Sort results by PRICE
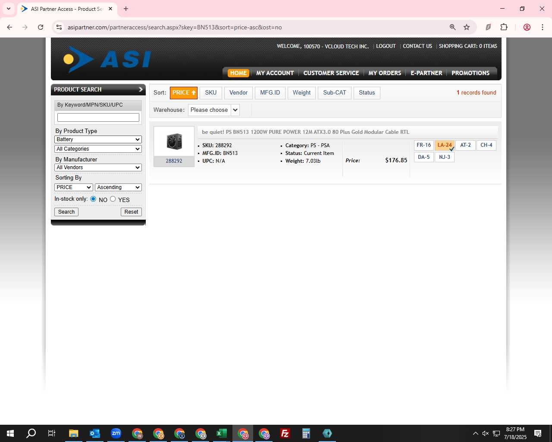This screenshot has width=552, height=442. [184, 93]
